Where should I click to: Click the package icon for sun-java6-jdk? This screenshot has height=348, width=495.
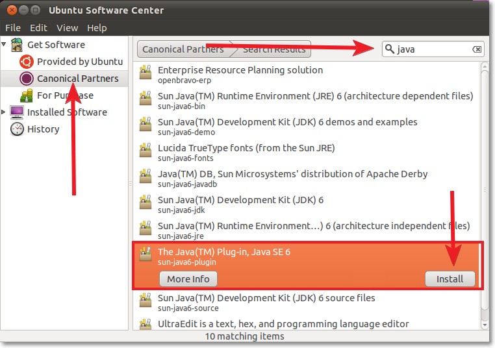(146, 202)
